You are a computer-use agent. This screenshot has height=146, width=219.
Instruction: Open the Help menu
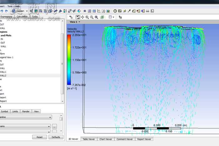[x=18, y=6]
